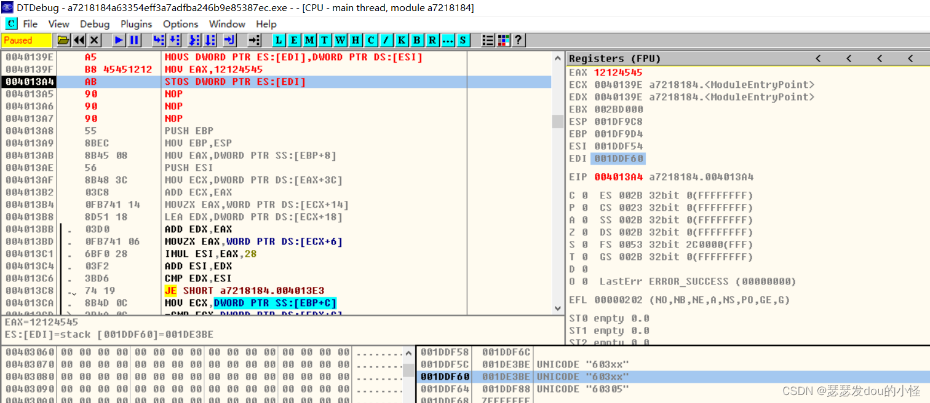Run the program with the play icon
The image size is (930, 403).
(x=119, y=41)
